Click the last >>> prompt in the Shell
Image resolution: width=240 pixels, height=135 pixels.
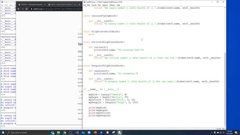pos(3,126)
